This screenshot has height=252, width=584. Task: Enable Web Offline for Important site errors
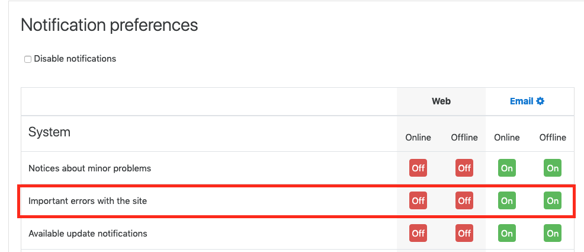464,200
